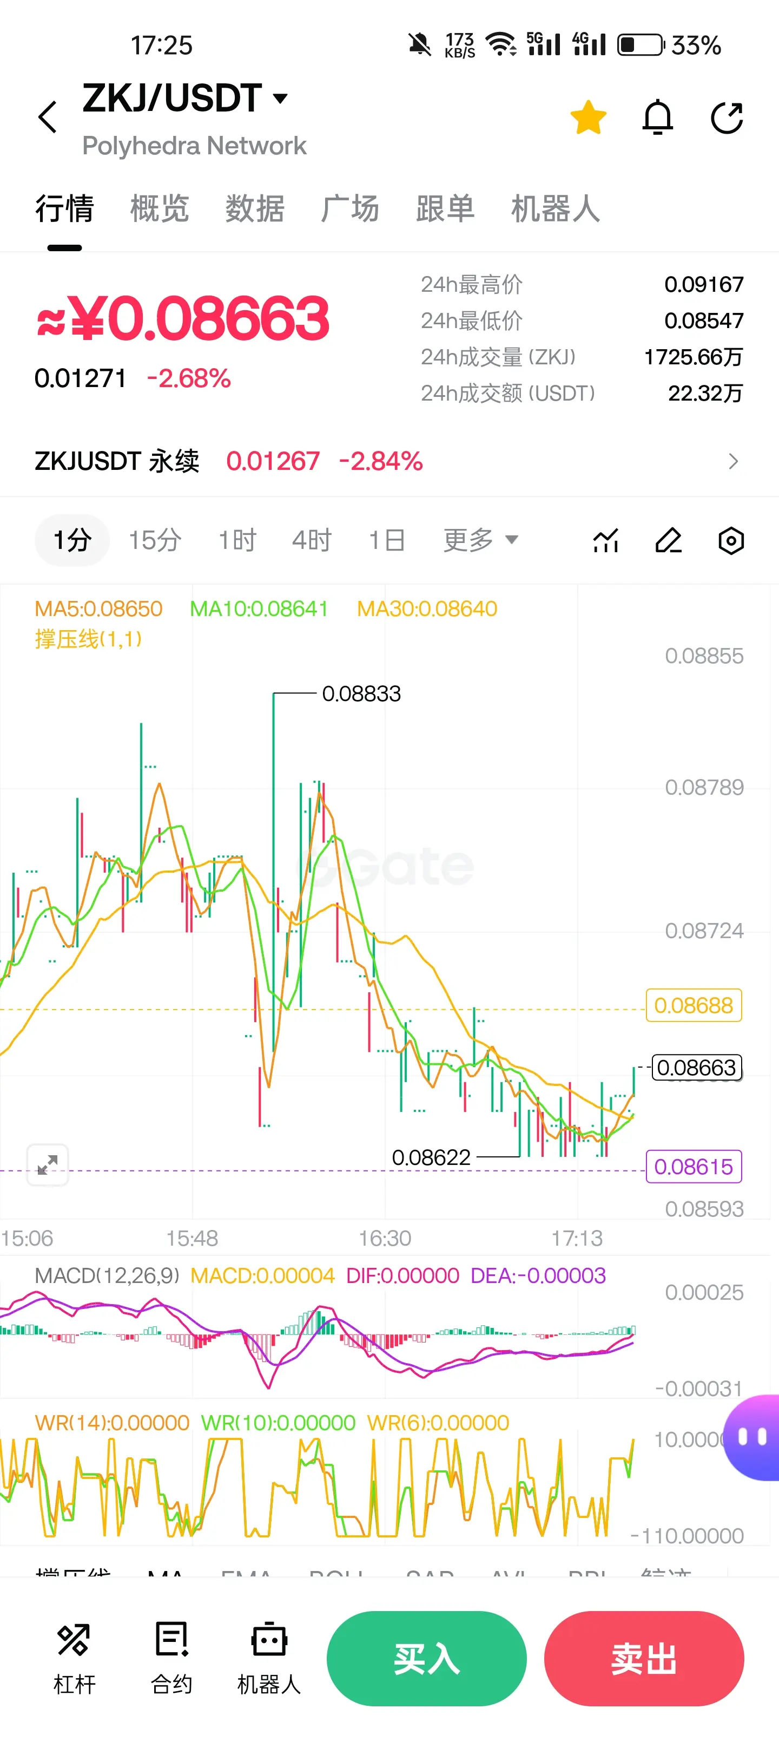779x1741 pixels.
Task: Expand perpetual contract via right chevron
Action: click(733, 461)
